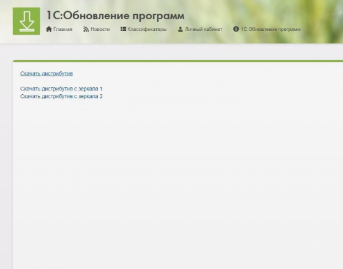343x269 pixels.
Task: Open the Главная menu item
Action: click(x=63, y=29)
